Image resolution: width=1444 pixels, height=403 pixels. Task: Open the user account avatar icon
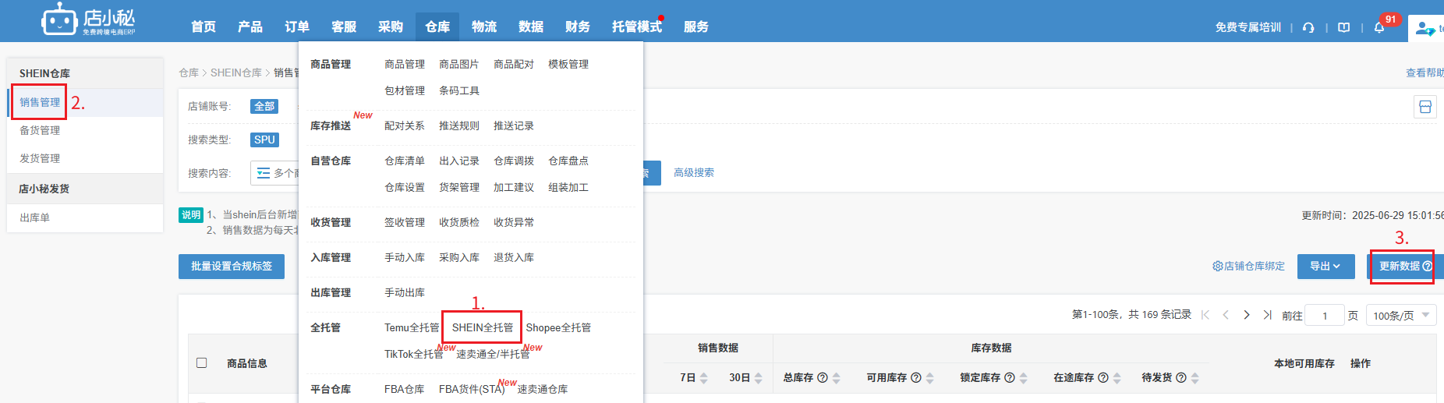[x=1425, y=28]
